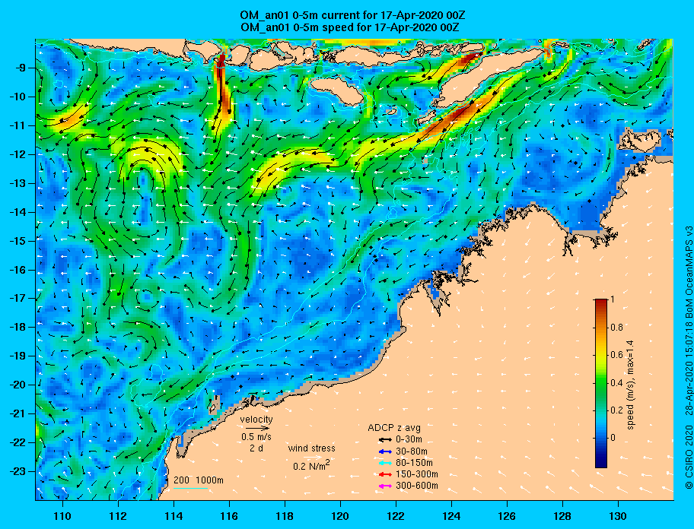The image size is (694, 529).
Task: Click the longitude axis label '122'
Action: pyautogui.click(x=396, y=516)
